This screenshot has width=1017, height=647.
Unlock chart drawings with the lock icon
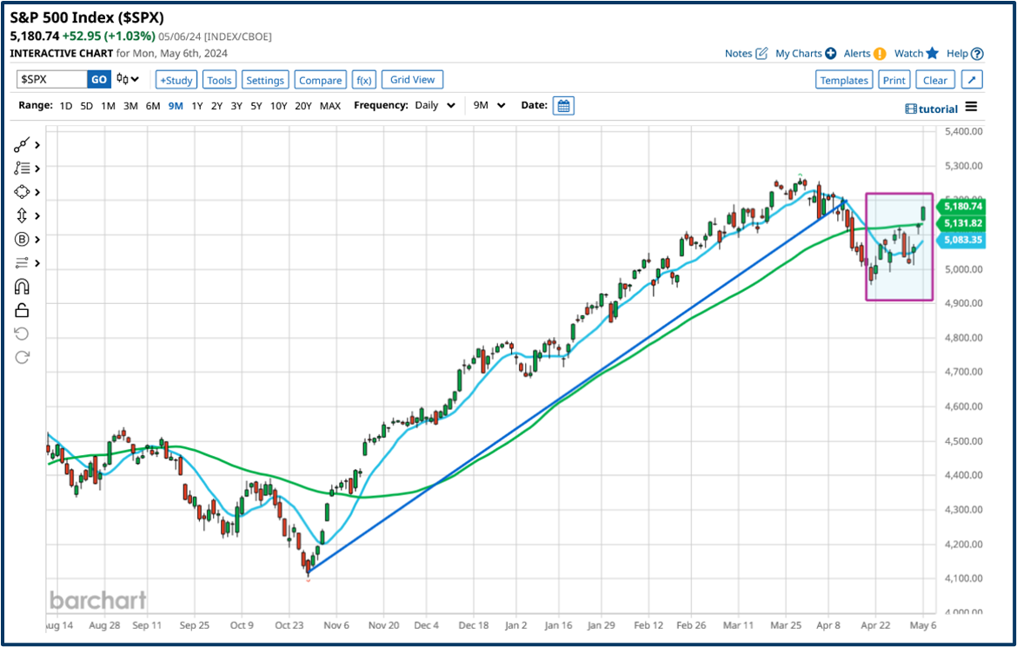(21, 309)
